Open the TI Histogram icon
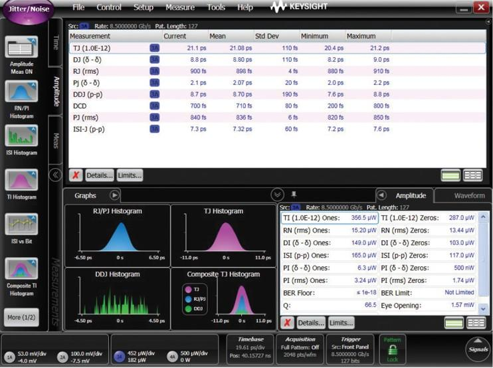 [x=21, y=180]
